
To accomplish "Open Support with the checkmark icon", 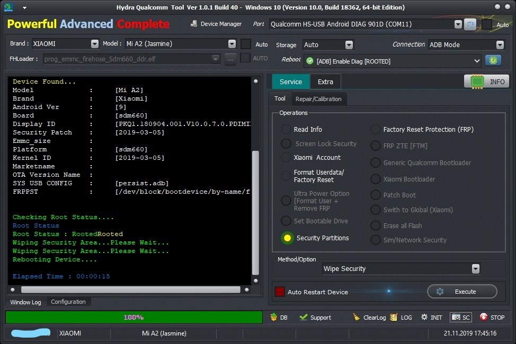I will point(304,317).
